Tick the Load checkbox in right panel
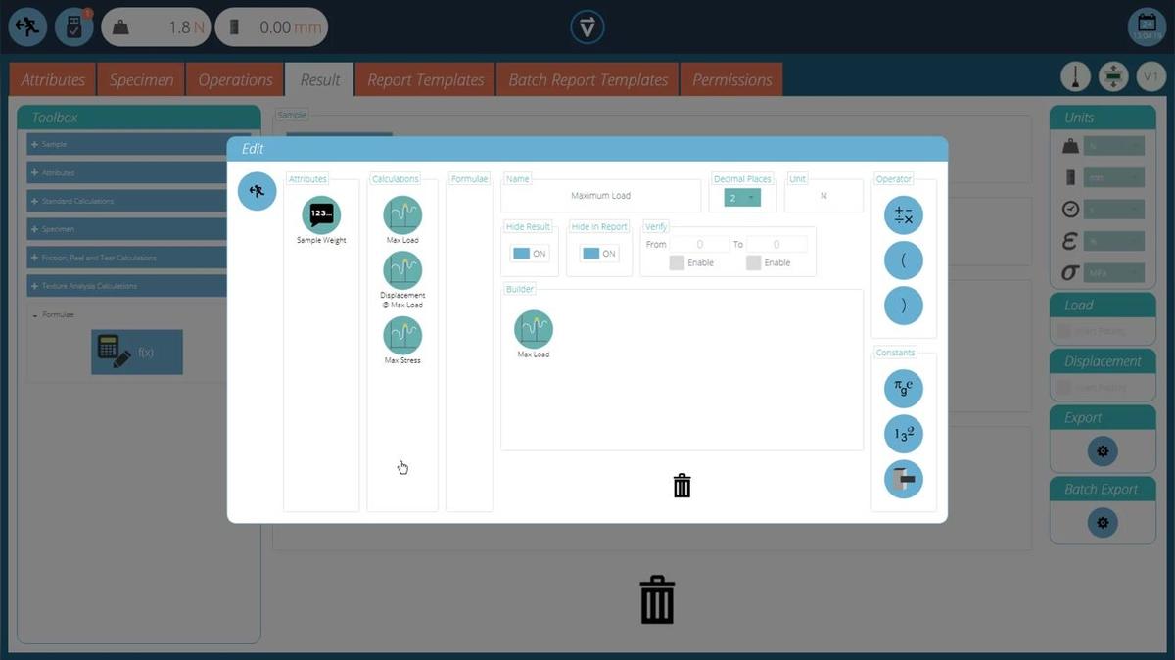Screen dimensions: 1175x660 point(1062,331)
